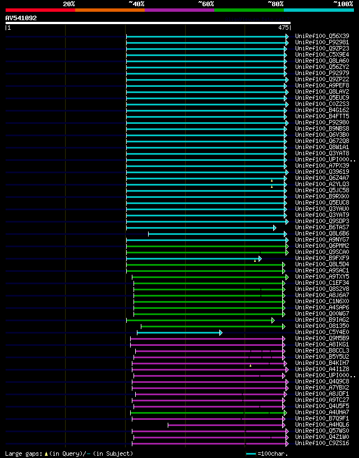The height and width of the screenshot is (458, 359).
Task: Open hit UniRef100_A9NYG7
Action: 322,239
